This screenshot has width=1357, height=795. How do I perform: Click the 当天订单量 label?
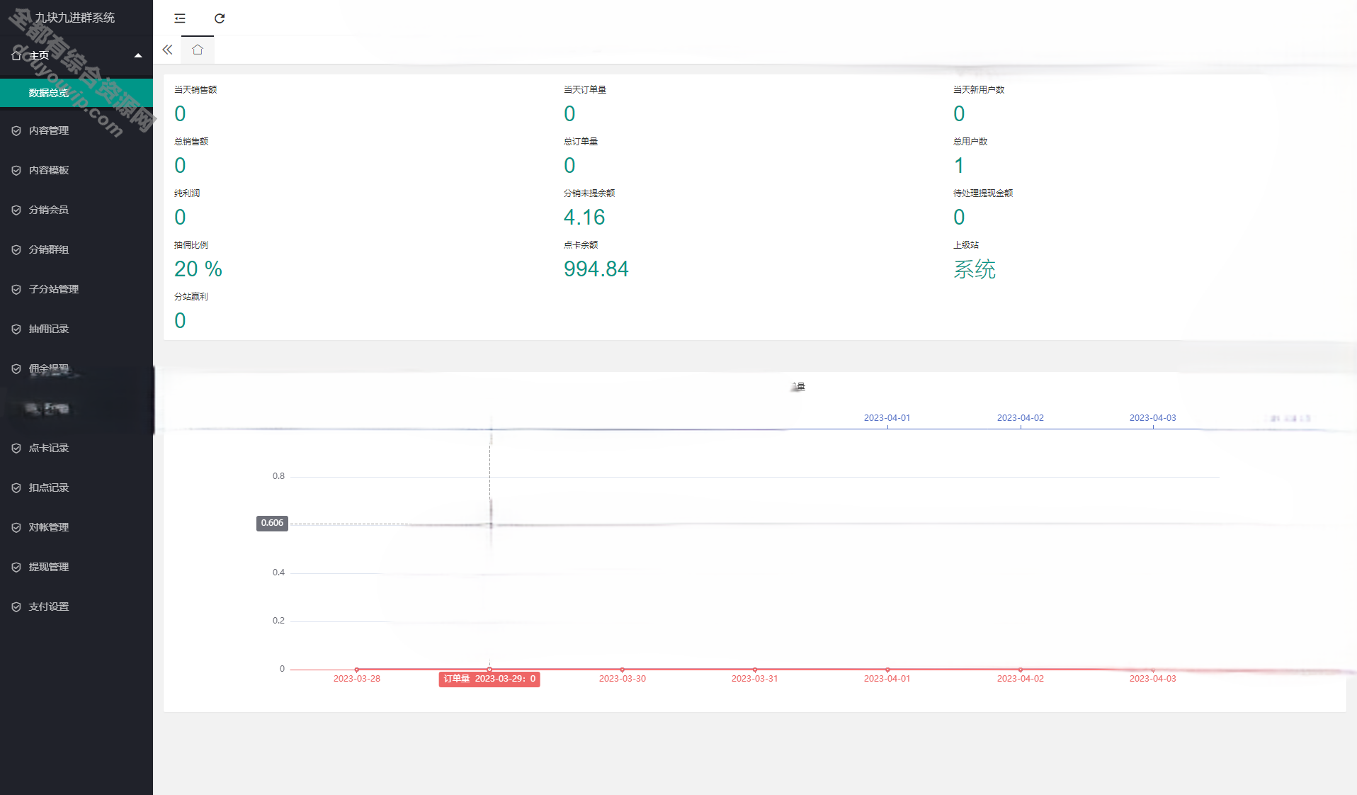[x=585, y=90]
